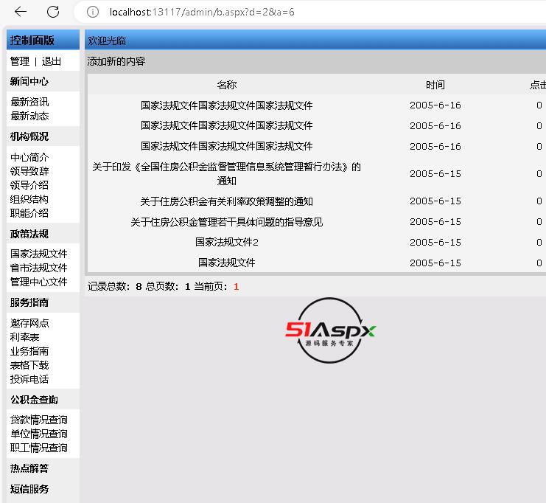This screenshot has height=503, width=546.
Task: Click 退出 to log out
Action: tap(52, 61)
